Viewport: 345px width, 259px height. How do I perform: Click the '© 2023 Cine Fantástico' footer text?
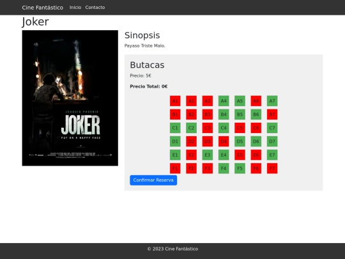click(172, 249)
